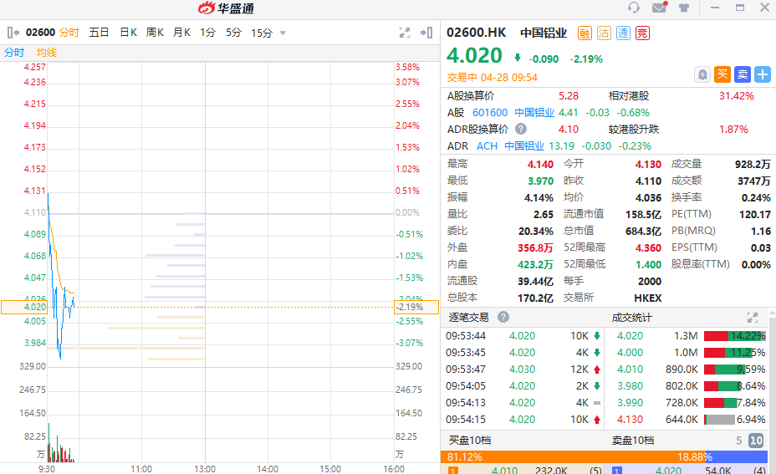Select the 分时 chart tab

[69, 33]
